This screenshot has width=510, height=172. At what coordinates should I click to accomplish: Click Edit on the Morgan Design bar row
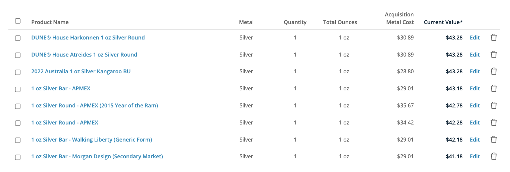(x=475, y=156)
